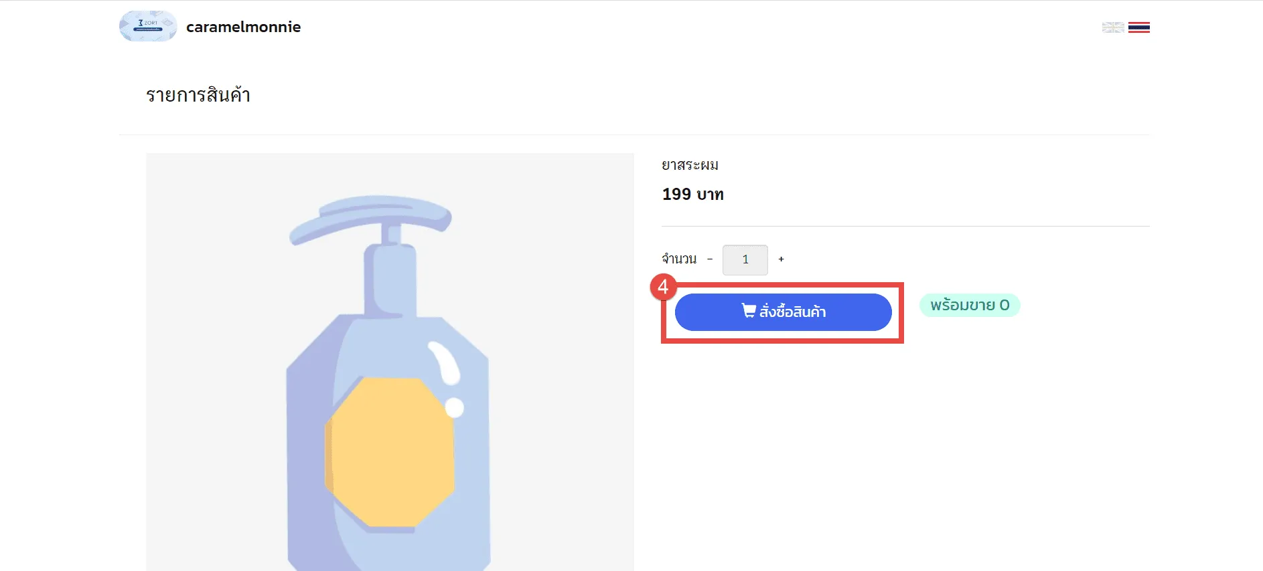Viewport: 1263px width, 571px height.
Task: Increase quantity with the plus icon
Action: pos(781,259)
